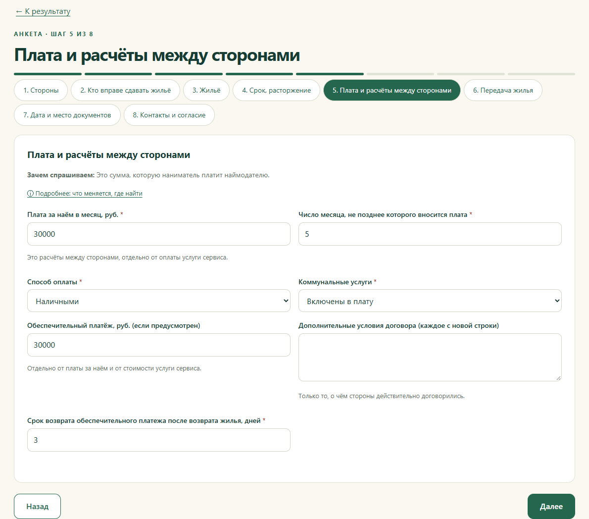Select step "4. Срок, расторжение"
This screenshot has height=519, width=589.
click(x=277, y=90)
